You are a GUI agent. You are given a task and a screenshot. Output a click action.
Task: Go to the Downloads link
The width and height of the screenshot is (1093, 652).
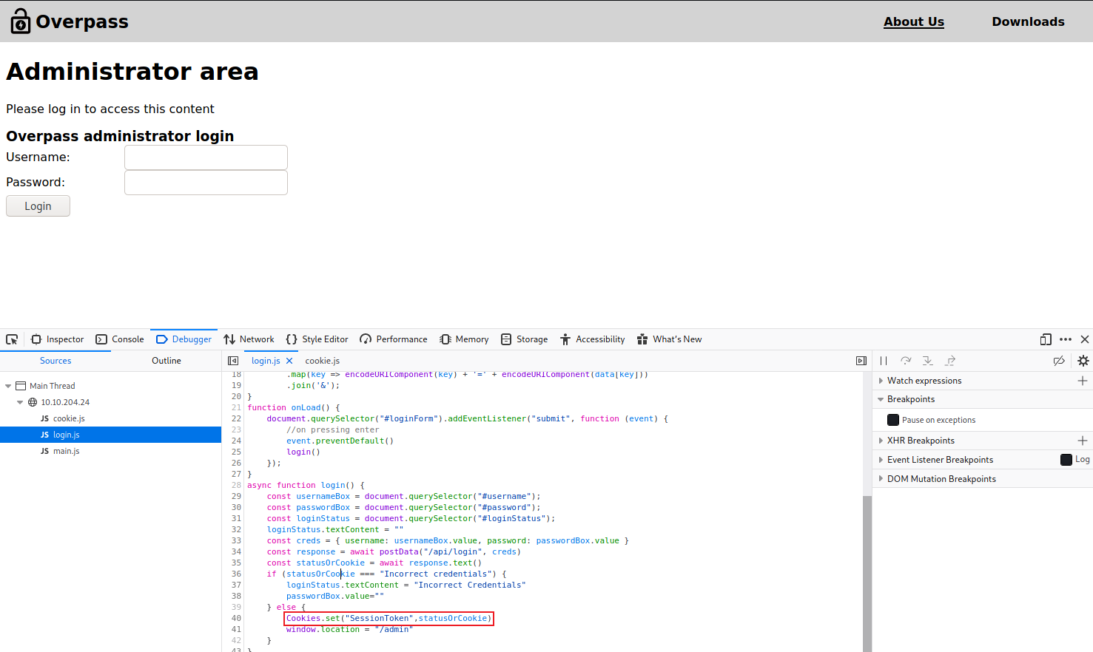coord(1029,21)
